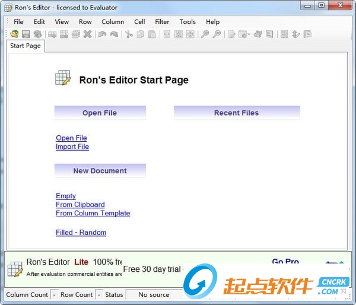The height and width of the screenshot is (305, 356).
Task: Click the menu bar drag grip handle
Action: point(8,21)
